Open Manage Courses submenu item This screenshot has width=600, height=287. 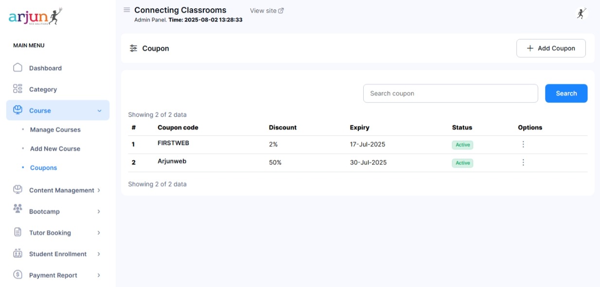click(x=55, y=130)
